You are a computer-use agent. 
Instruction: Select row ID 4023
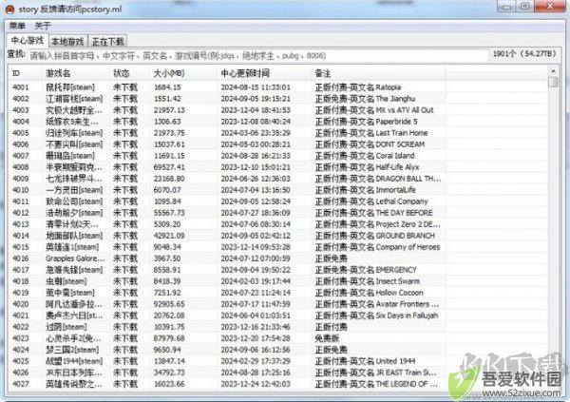pyautogui.click(x=21, y=338)
